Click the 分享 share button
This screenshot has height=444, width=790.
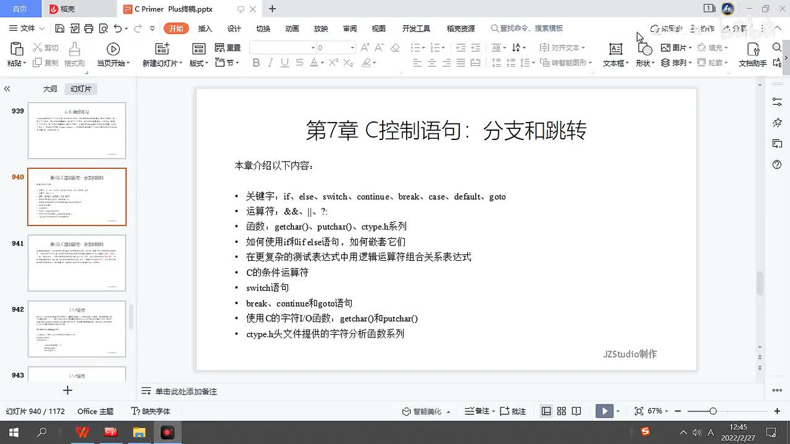pyautogui.click(x=734, y=28)
